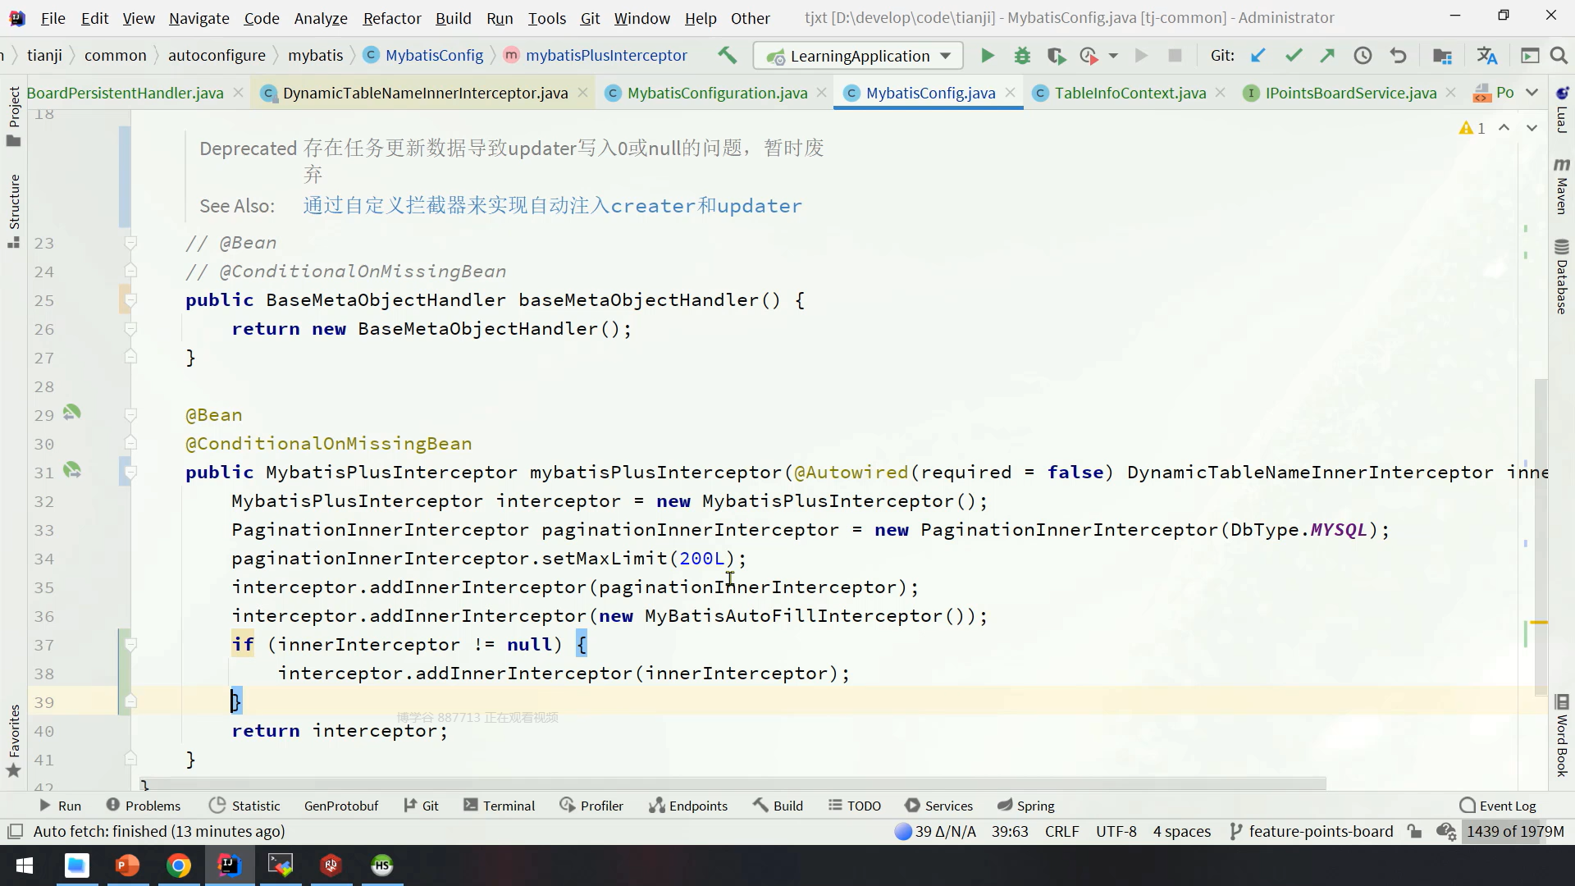Click the memory indicator 1439 of 1979M
1575x886 pixels.
click(x=1514, y=831)
